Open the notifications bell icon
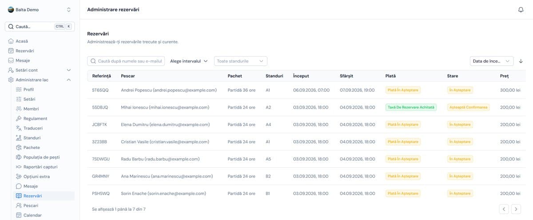The width and height of the screenshot is (533, 220). pos(521,10)
